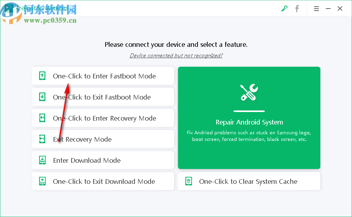Screen dimensions: 352x217
Task: Click the Enter Download Mode icon
Action: click(x=42, y=160)
